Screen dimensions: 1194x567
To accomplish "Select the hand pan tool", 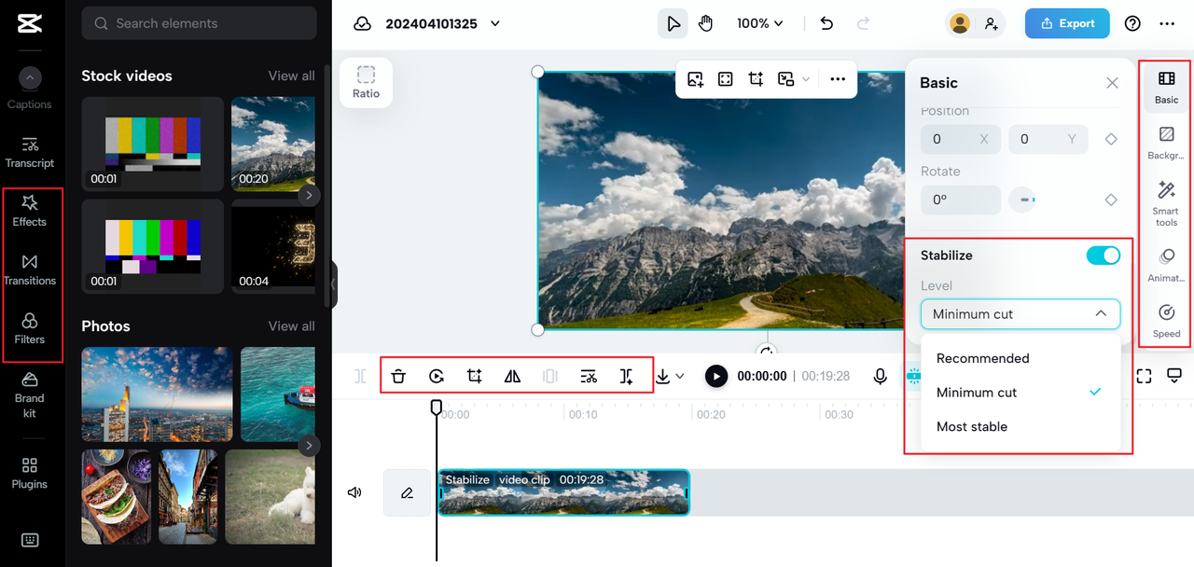I will 706,23.
